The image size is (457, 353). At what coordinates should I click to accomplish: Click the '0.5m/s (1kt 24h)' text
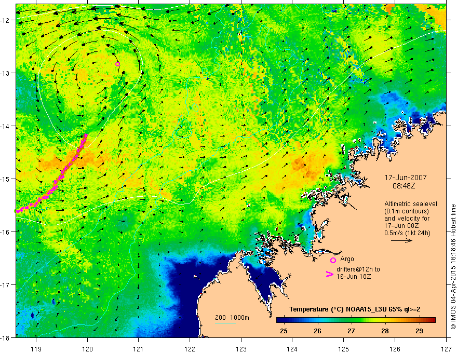click(407, 233)
